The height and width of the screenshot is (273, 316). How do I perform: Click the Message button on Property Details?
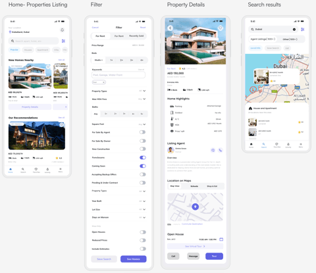point(194,256)
